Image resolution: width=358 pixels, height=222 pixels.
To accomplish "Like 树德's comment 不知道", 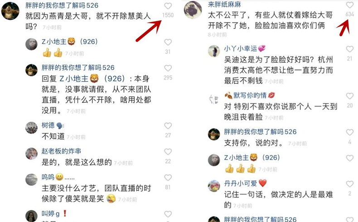I will tap(168, 126).
